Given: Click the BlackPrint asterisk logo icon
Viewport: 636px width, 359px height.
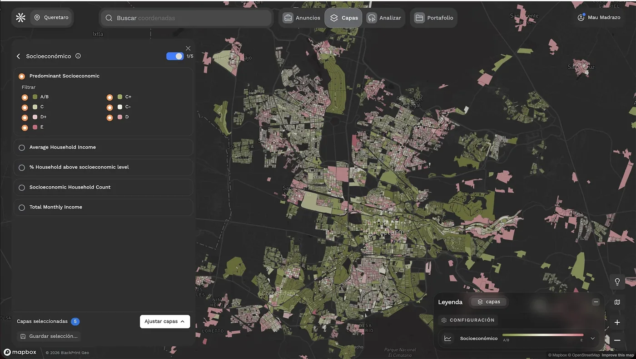Looking at the screenshot, I should click(x=20, y=18).
